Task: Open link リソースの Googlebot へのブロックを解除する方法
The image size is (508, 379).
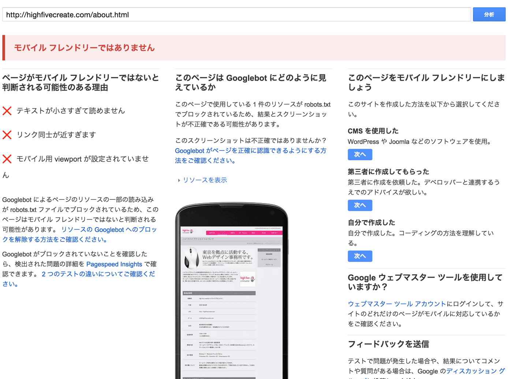Action: coord(79,234)
